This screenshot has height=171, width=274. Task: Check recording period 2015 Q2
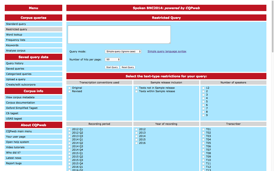tap(70, 157)
